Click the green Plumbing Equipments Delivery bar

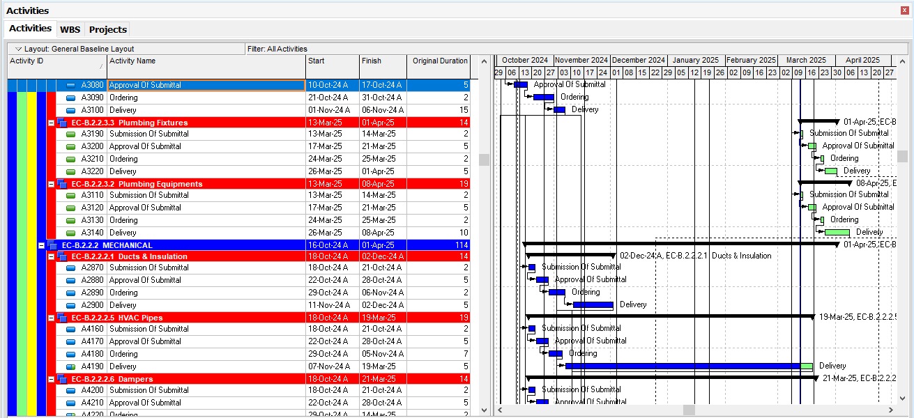837,233
